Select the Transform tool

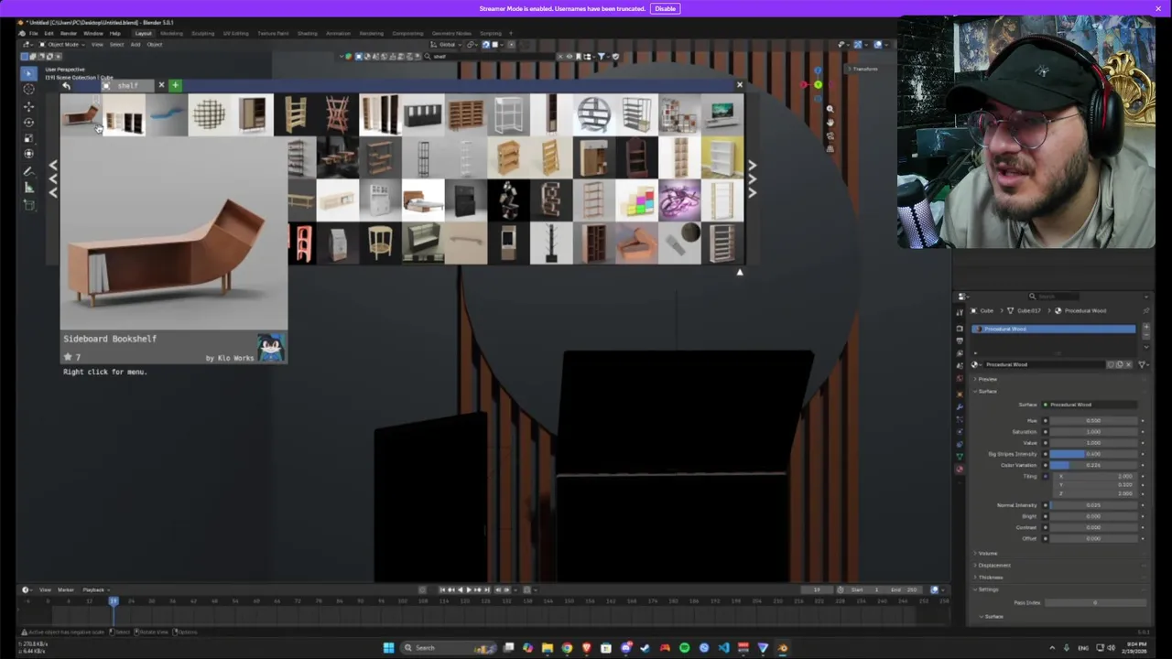[28, 154]
